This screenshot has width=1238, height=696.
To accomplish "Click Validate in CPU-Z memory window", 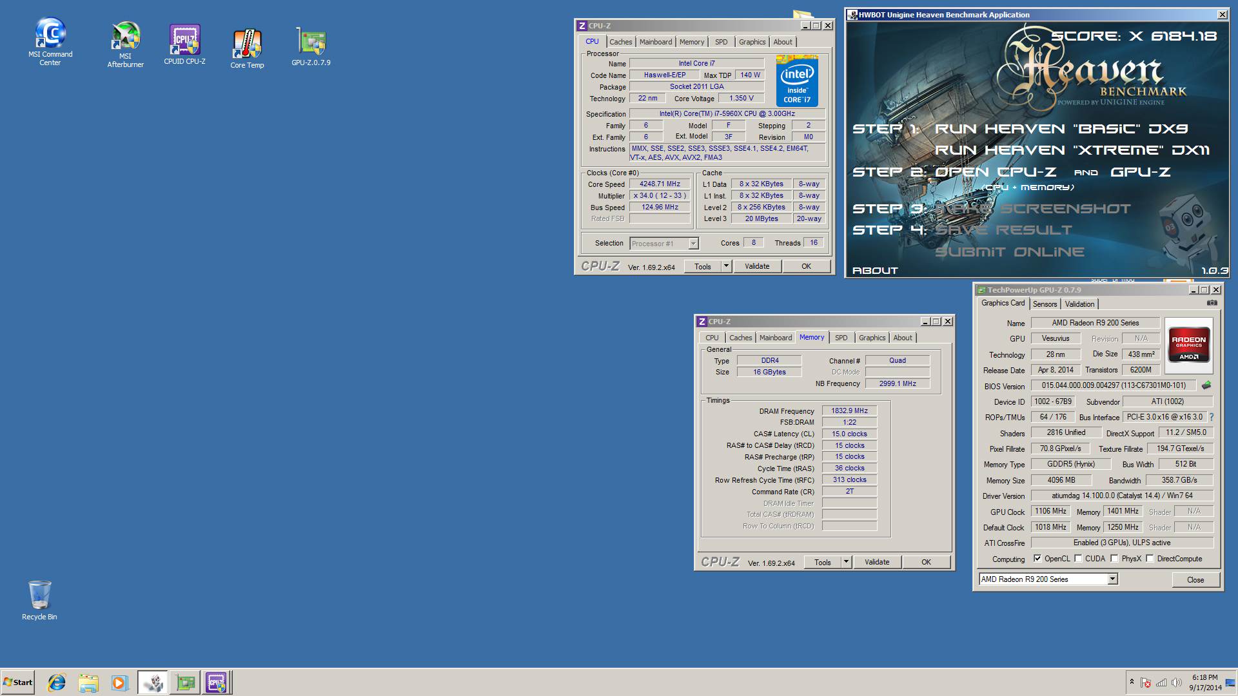I will [x=877, y=562].
